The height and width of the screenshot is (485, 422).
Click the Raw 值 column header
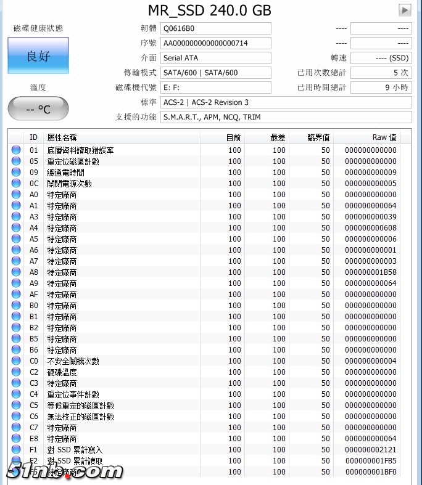pyautogui.click(x=384, y=137)
